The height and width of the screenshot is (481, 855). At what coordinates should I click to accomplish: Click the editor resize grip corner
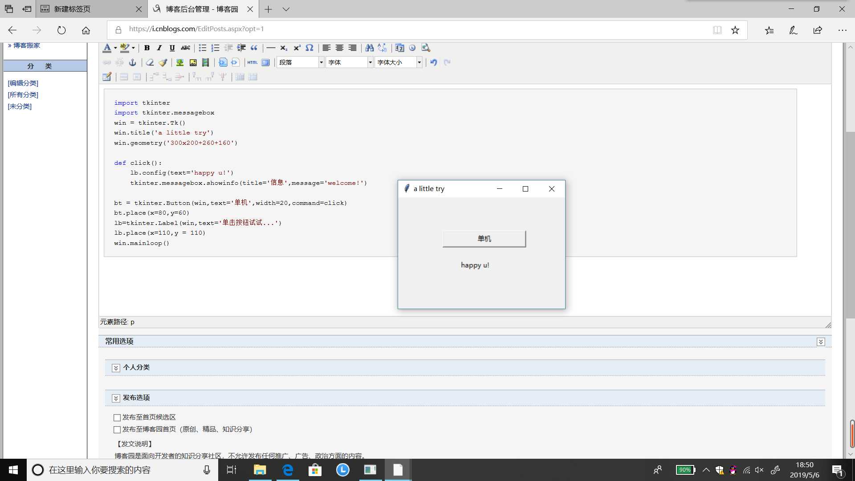click(828, 325)
